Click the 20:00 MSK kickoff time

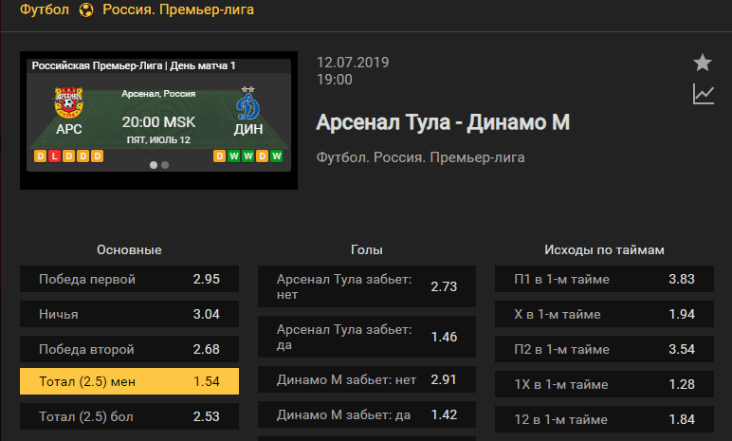158,122
